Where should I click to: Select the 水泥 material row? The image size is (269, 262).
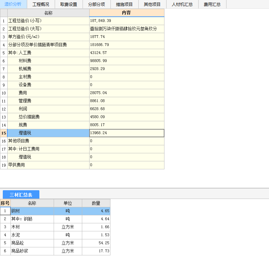click(32, 235)
